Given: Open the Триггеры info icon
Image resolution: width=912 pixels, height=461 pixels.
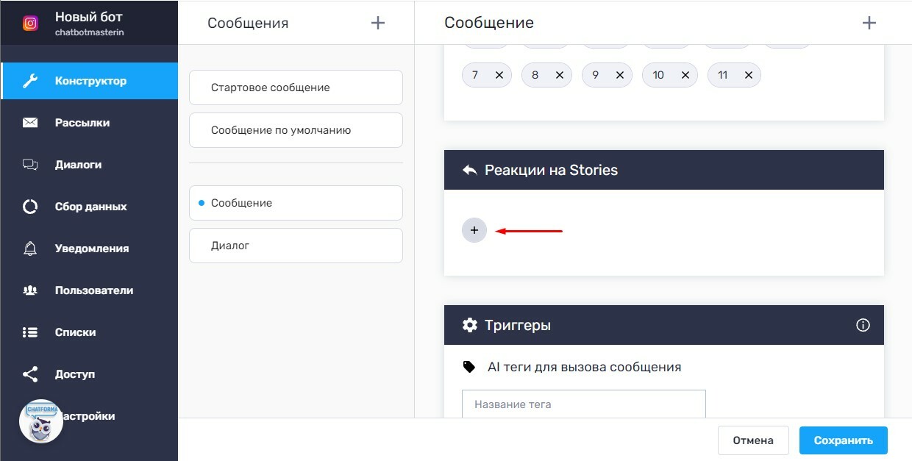Looking at the screenshot, I should tap(863, 325).
